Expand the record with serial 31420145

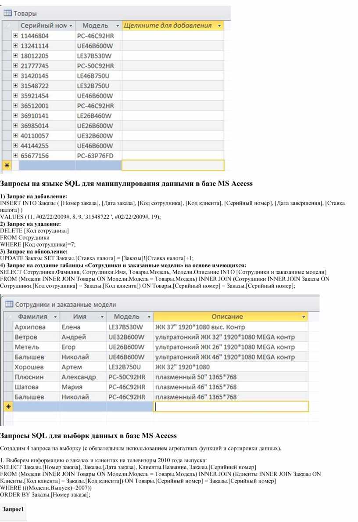pyautogui.click(x=15, y=75)
